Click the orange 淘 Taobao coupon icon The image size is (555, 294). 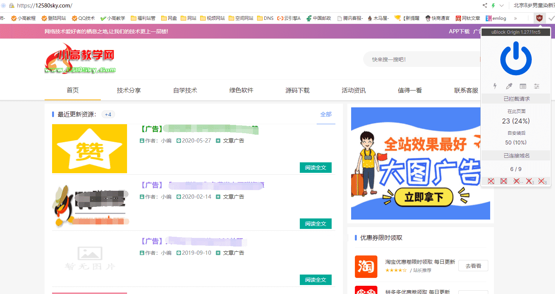[x=366, y=267]
